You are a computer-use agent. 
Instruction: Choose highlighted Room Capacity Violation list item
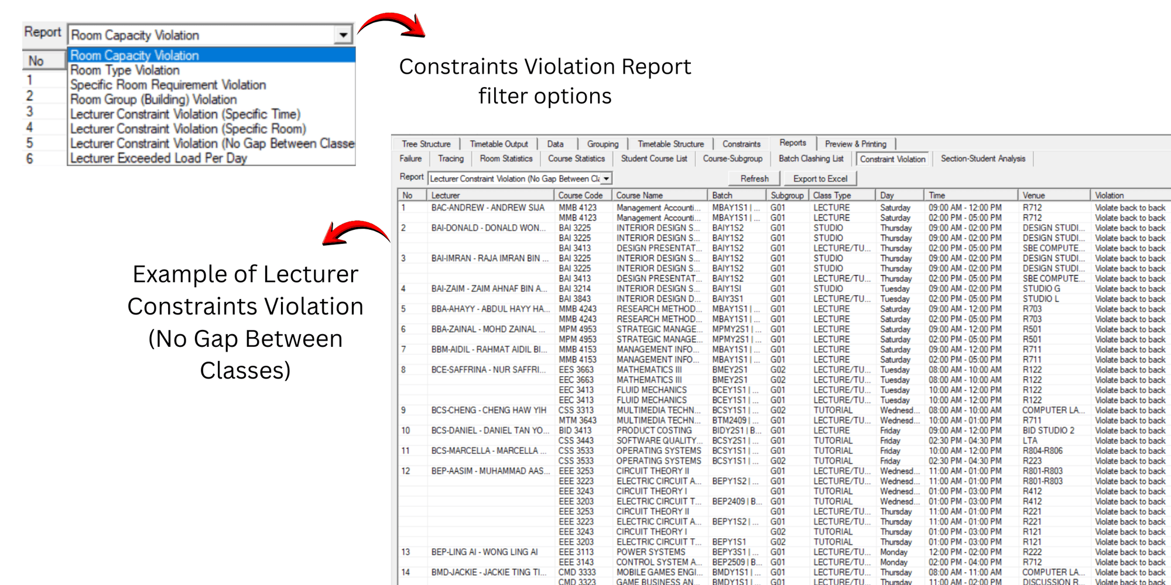coord(211,55)
